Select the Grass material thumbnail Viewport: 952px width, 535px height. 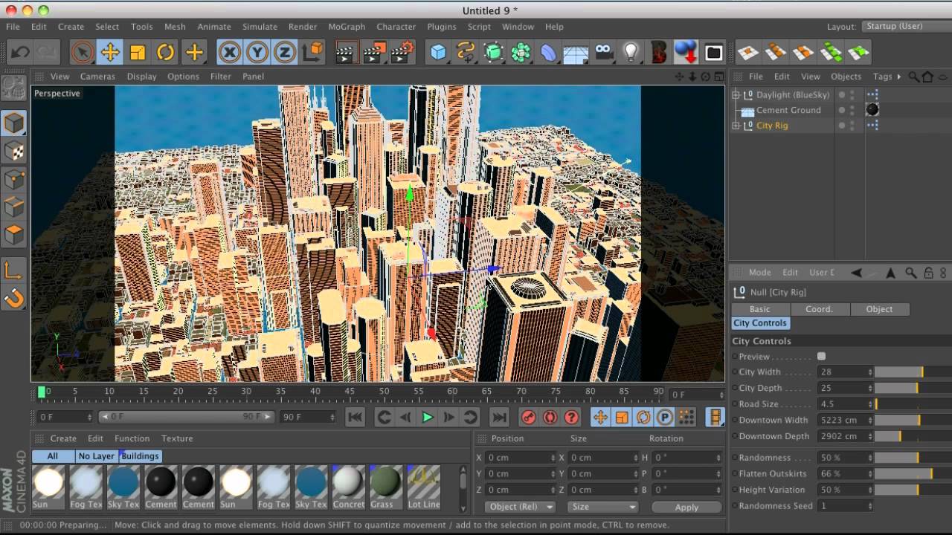coord(385,487)
